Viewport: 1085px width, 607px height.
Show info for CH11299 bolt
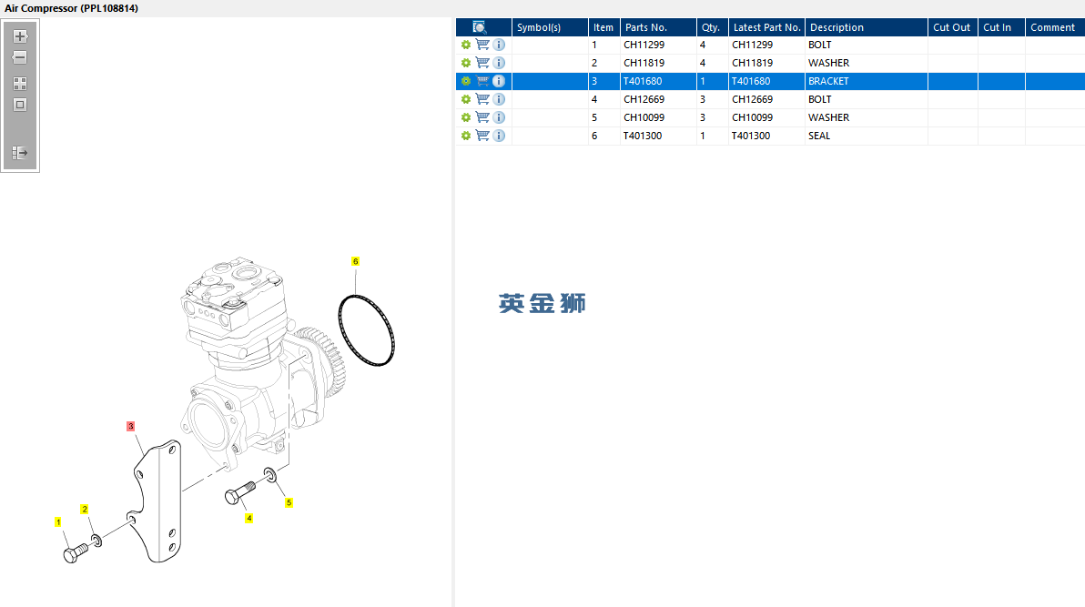(x=499, y=45)
